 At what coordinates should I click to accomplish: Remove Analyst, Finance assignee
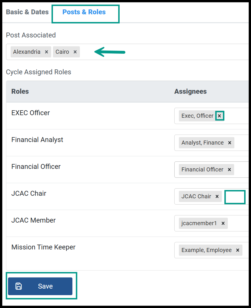[230, 143]
